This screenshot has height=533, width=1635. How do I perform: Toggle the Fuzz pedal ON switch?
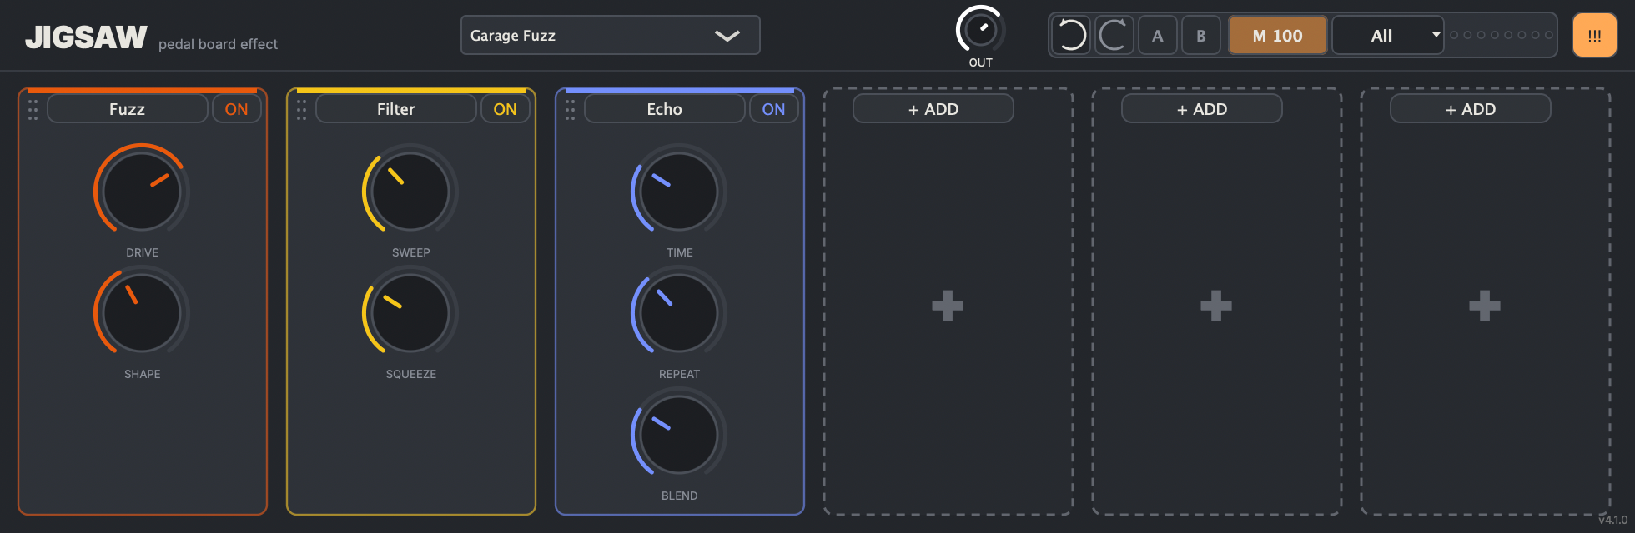click(236, 109)
